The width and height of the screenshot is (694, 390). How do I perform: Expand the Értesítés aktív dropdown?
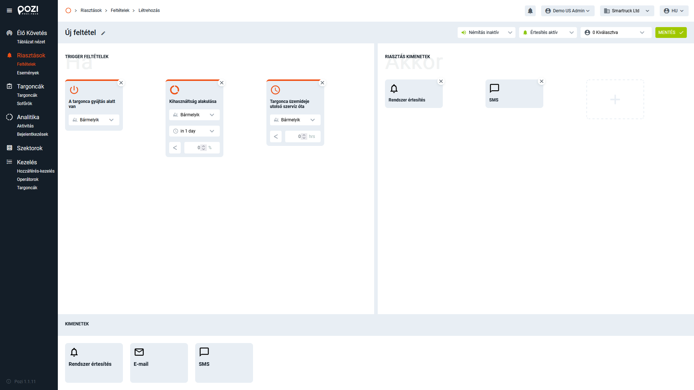[548, 32]
